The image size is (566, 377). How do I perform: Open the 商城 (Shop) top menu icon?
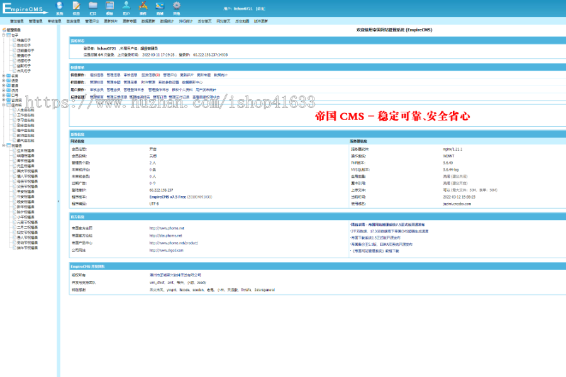160,8
